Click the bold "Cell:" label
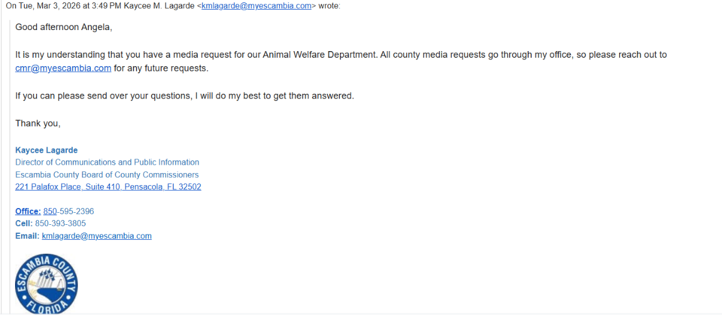Viewport: 722px width, 324px height. [x=24, y=224]
